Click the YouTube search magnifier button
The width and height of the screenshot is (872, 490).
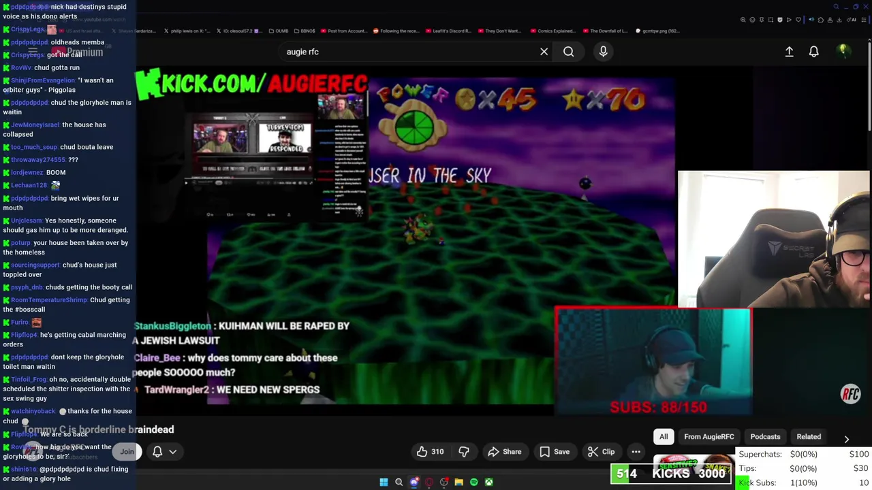click(568, 52)
